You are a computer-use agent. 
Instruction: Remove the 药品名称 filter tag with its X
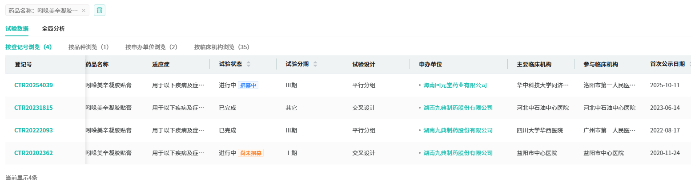point(83,10)
